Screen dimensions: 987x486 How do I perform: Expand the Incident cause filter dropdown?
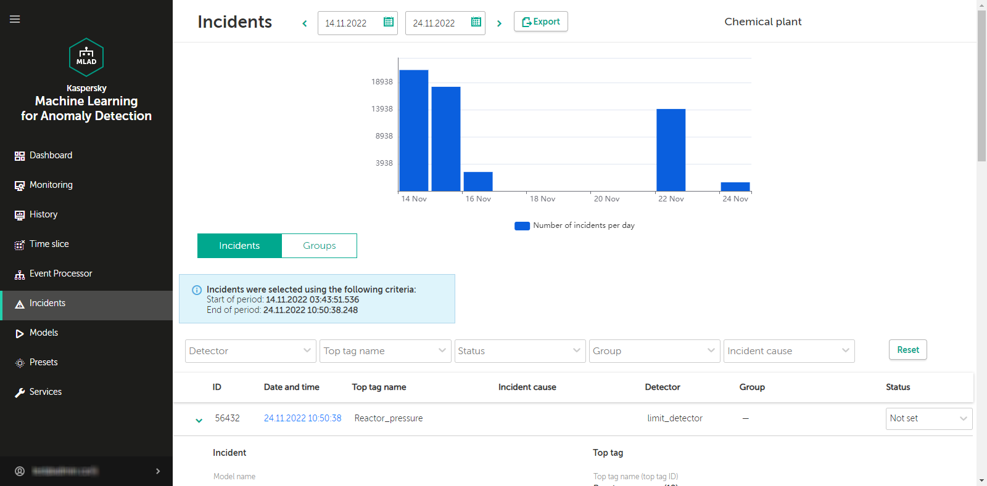point(788,351)
